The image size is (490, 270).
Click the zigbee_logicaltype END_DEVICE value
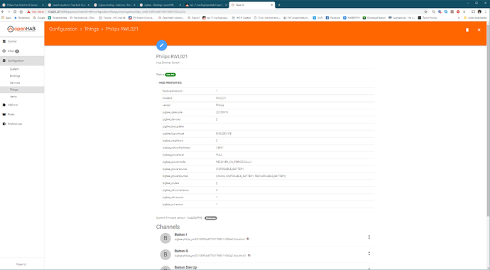point(224,134)
